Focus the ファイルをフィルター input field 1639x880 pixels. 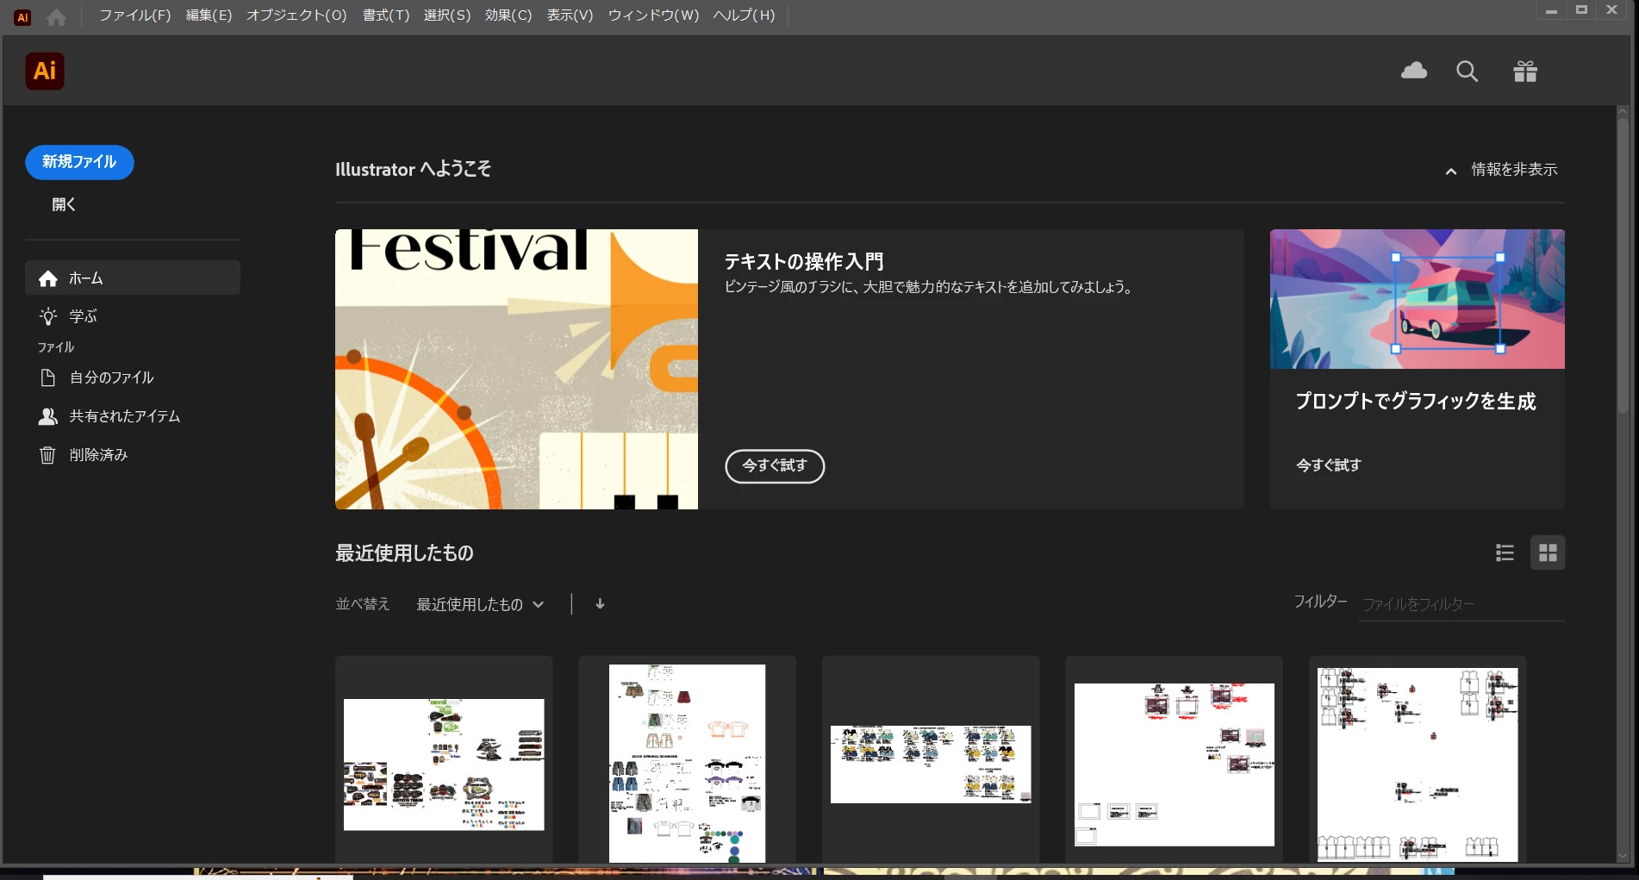pos(1461,604)
